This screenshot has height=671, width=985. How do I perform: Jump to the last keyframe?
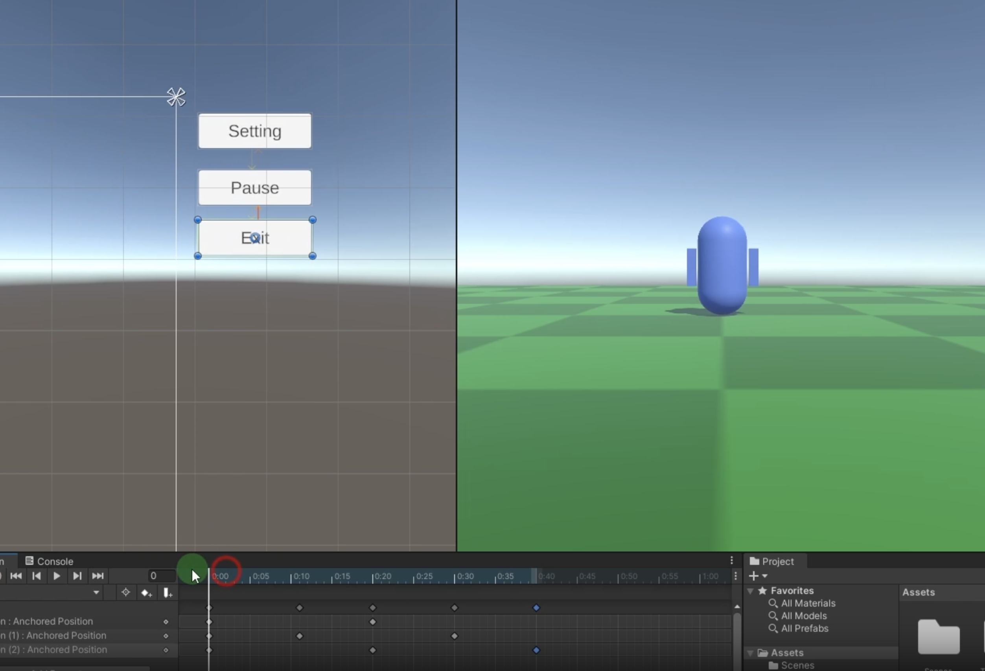pyautogui.click(x=98, y=576)
